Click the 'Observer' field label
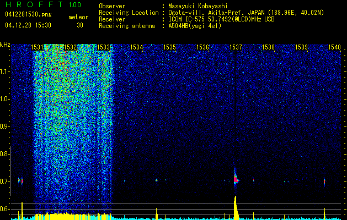The image size is (347, 220). 112,6
